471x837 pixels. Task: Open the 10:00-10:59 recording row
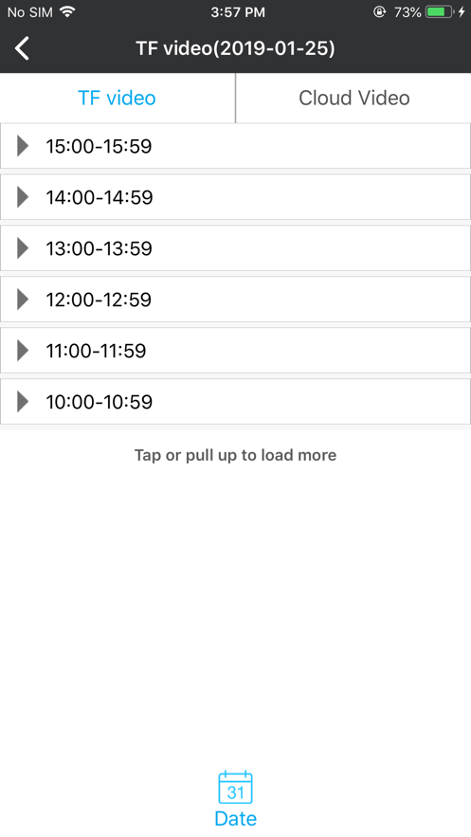point(235,401)
